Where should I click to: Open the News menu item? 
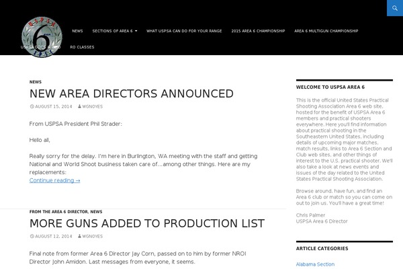point(77,31)
